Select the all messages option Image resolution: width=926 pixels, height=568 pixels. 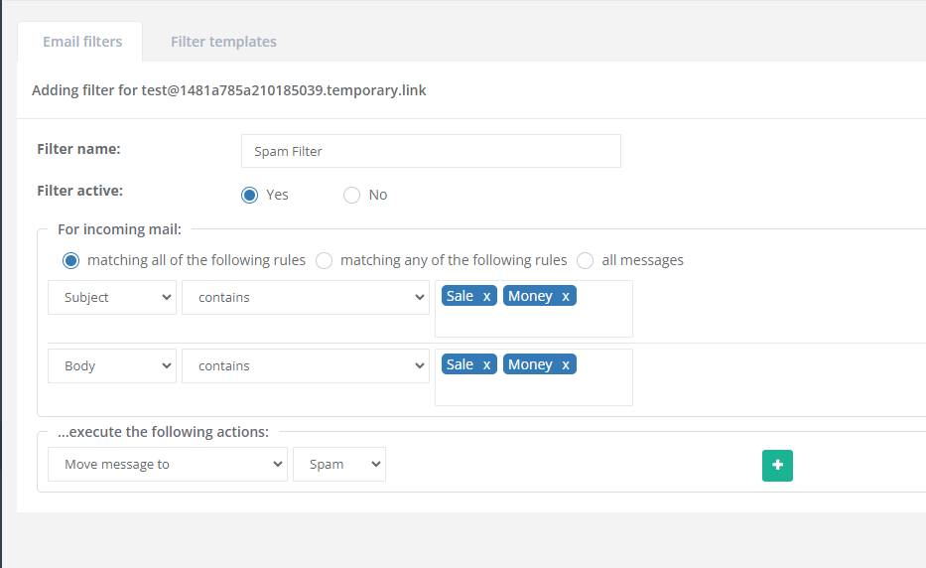tap(586, 260)
